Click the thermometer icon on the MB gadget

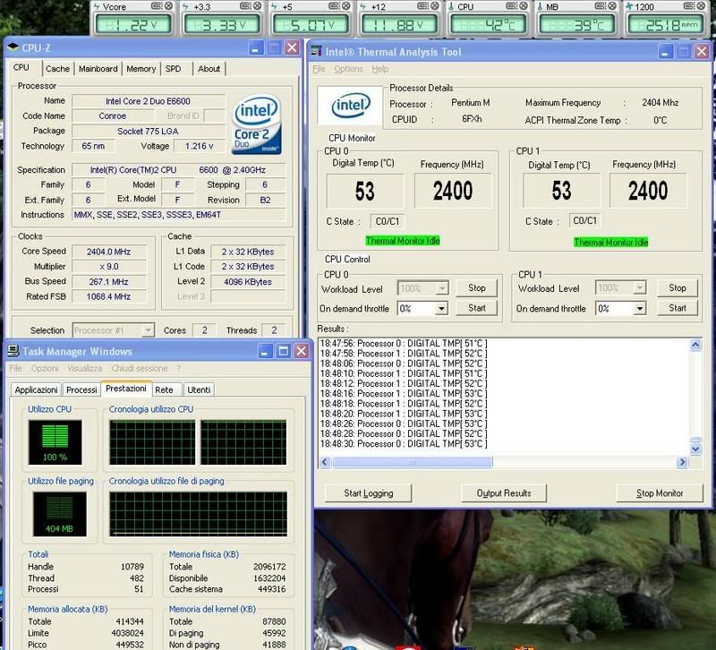coord(540,6)
